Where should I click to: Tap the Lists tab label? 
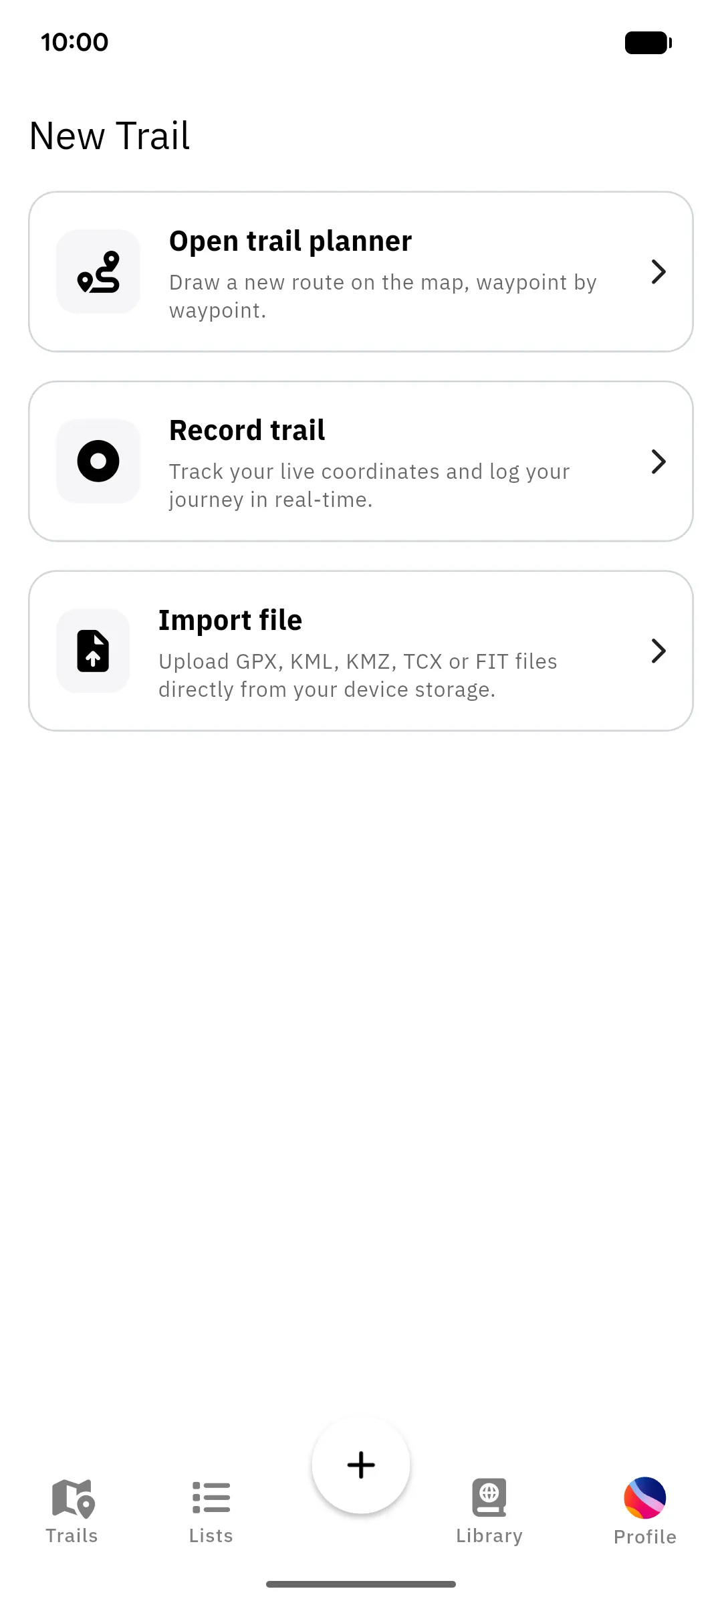coord(211,1535)
